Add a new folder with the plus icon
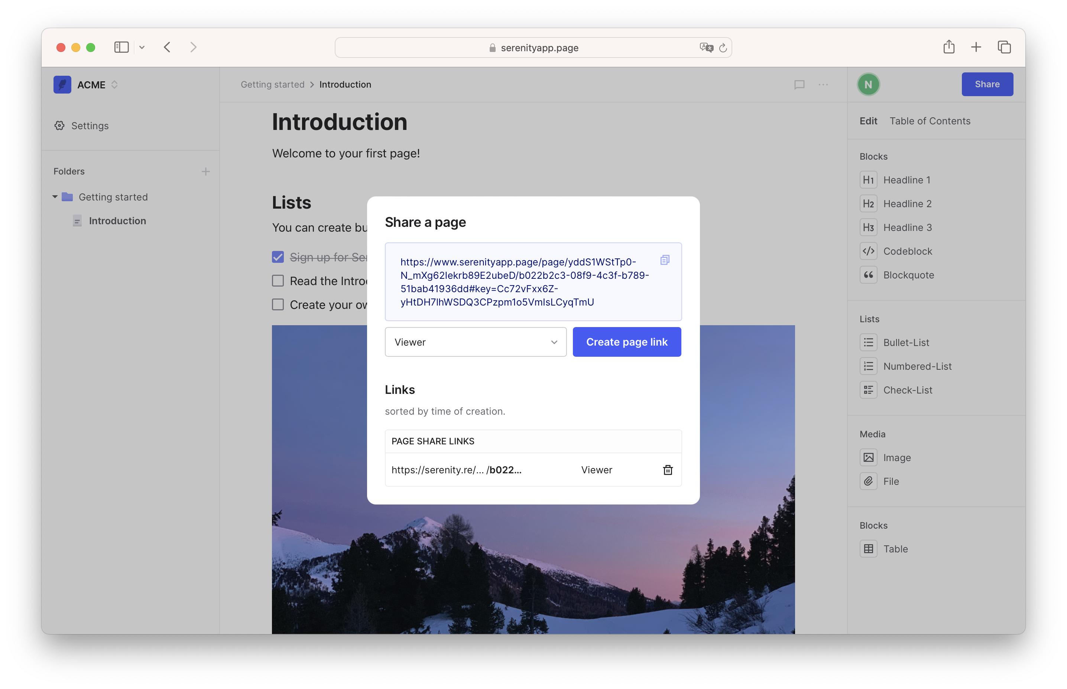 coord(205,172)
